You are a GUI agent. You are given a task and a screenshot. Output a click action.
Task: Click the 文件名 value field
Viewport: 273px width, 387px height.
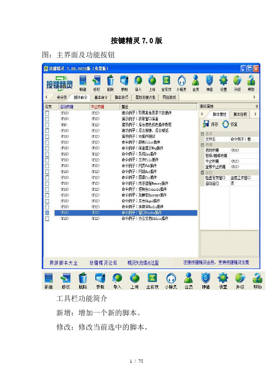tap(244, 139)
